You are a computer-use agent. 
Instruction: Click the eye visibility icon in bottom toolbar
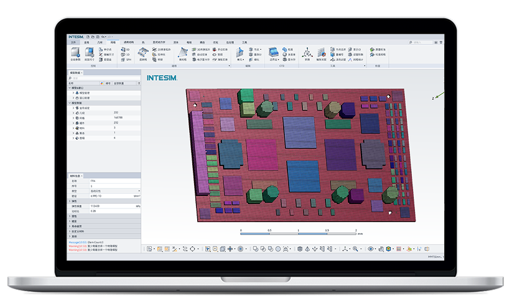371,249
